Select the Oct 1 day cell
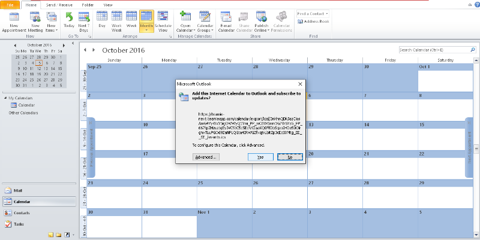 tap(445, 78)
